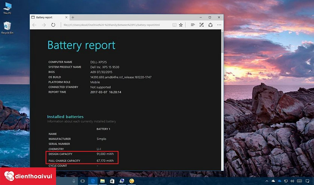The width and height of the screenshot is (314, 185).
Task: Minimize the Edge window
Action: pos(201,18)
